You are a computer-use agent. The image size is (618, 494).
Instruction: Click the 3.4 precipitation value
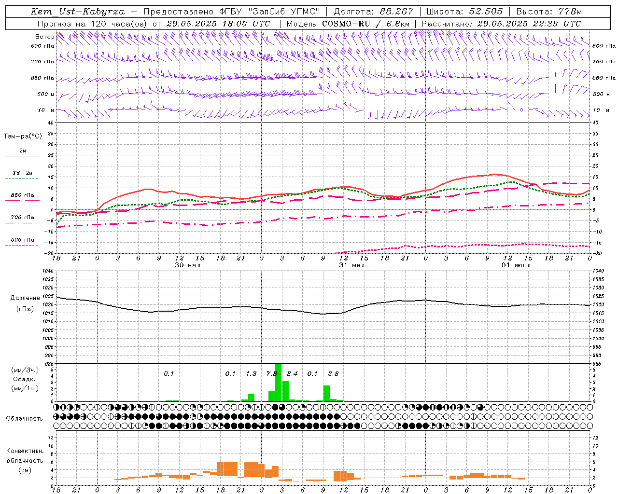pyautogui.click(x=292, y=374)
